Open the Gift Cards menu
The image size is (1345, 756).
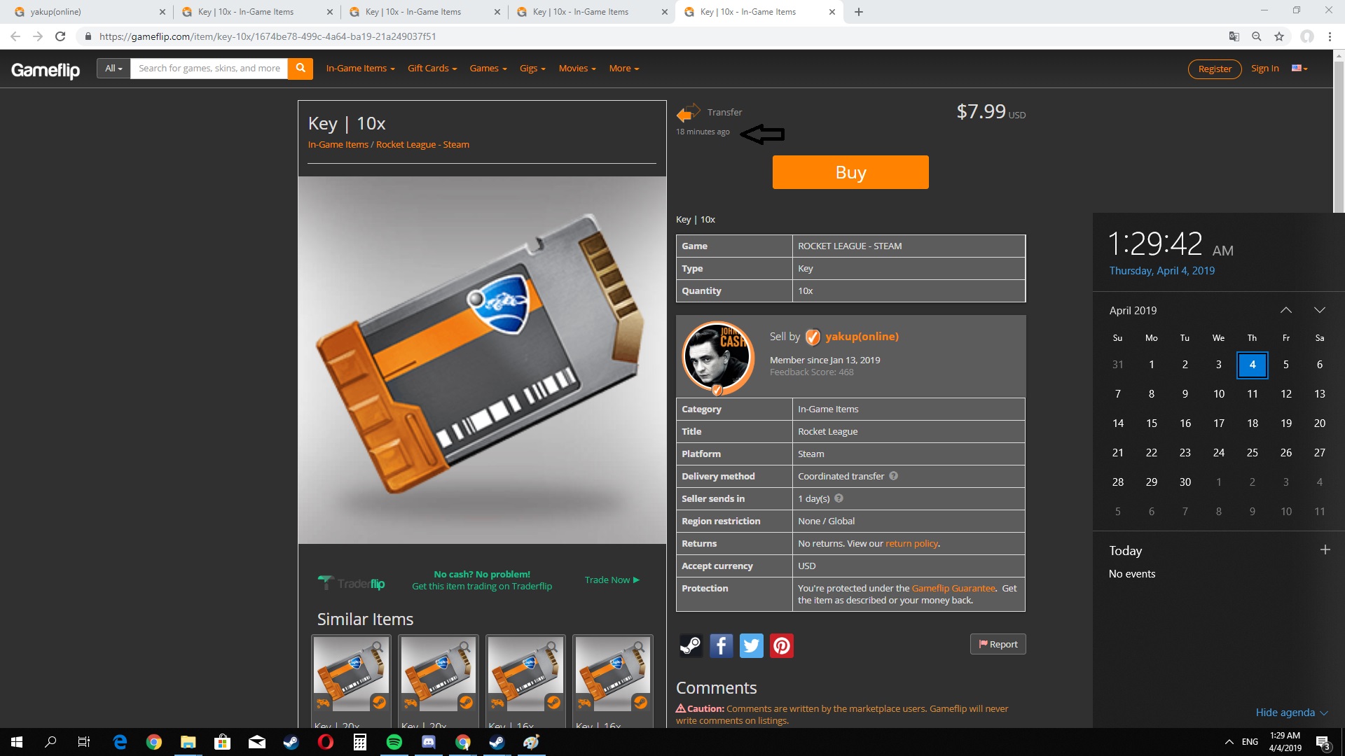[432, 68]
